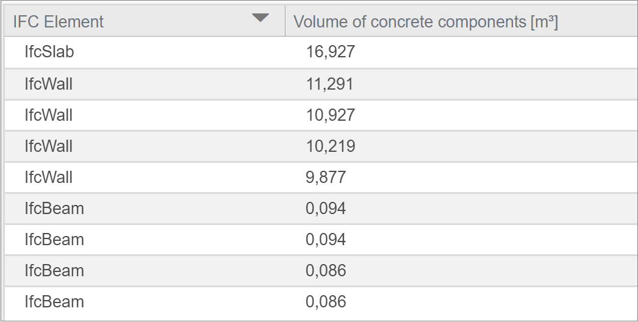Select the IfcWall row with 10,219
The width and height of the screenshot is (638, 322).
pos(321,146)
